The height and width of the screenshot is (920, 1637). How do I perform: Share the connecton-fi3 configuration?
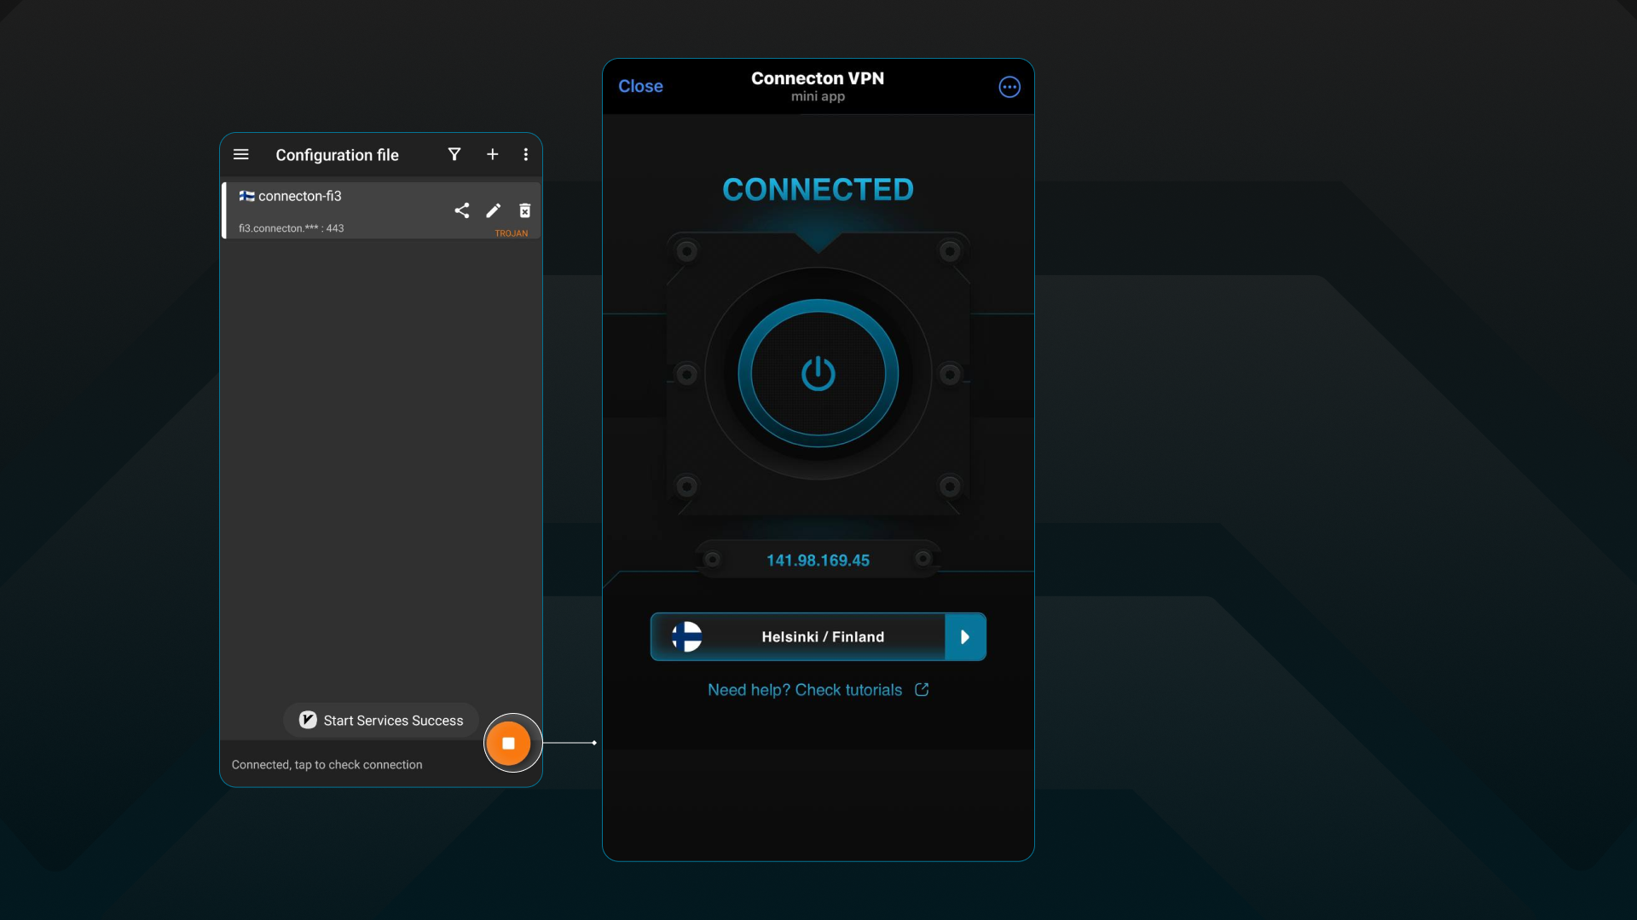(462, 210)
